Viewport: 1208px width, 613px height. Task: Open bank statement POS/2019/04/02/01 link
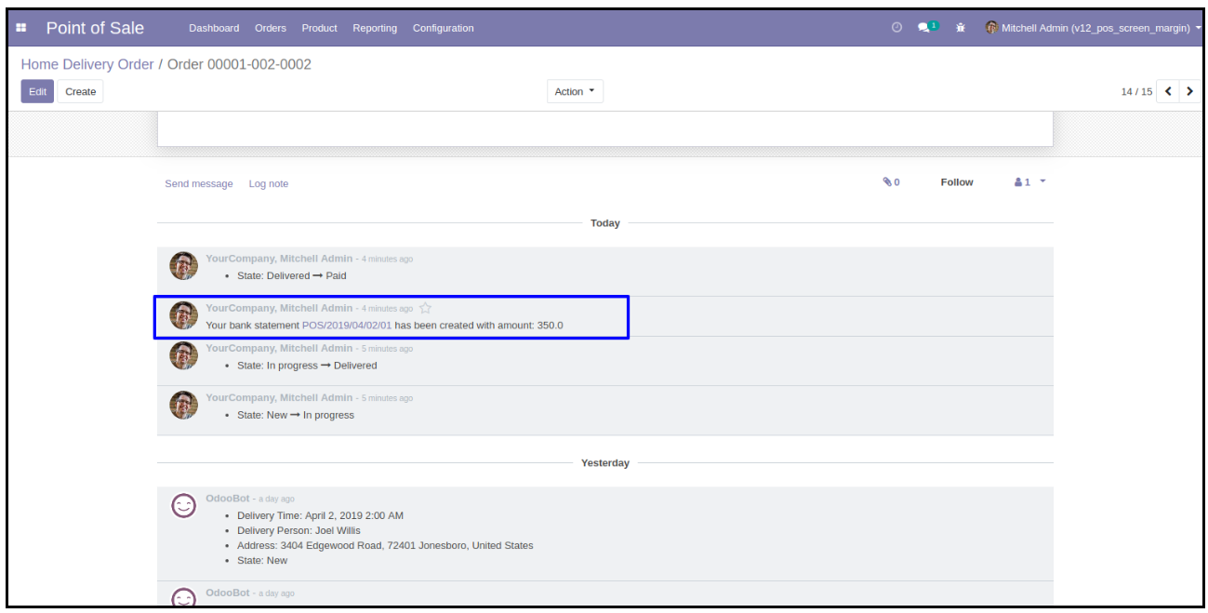coord(347,326)
